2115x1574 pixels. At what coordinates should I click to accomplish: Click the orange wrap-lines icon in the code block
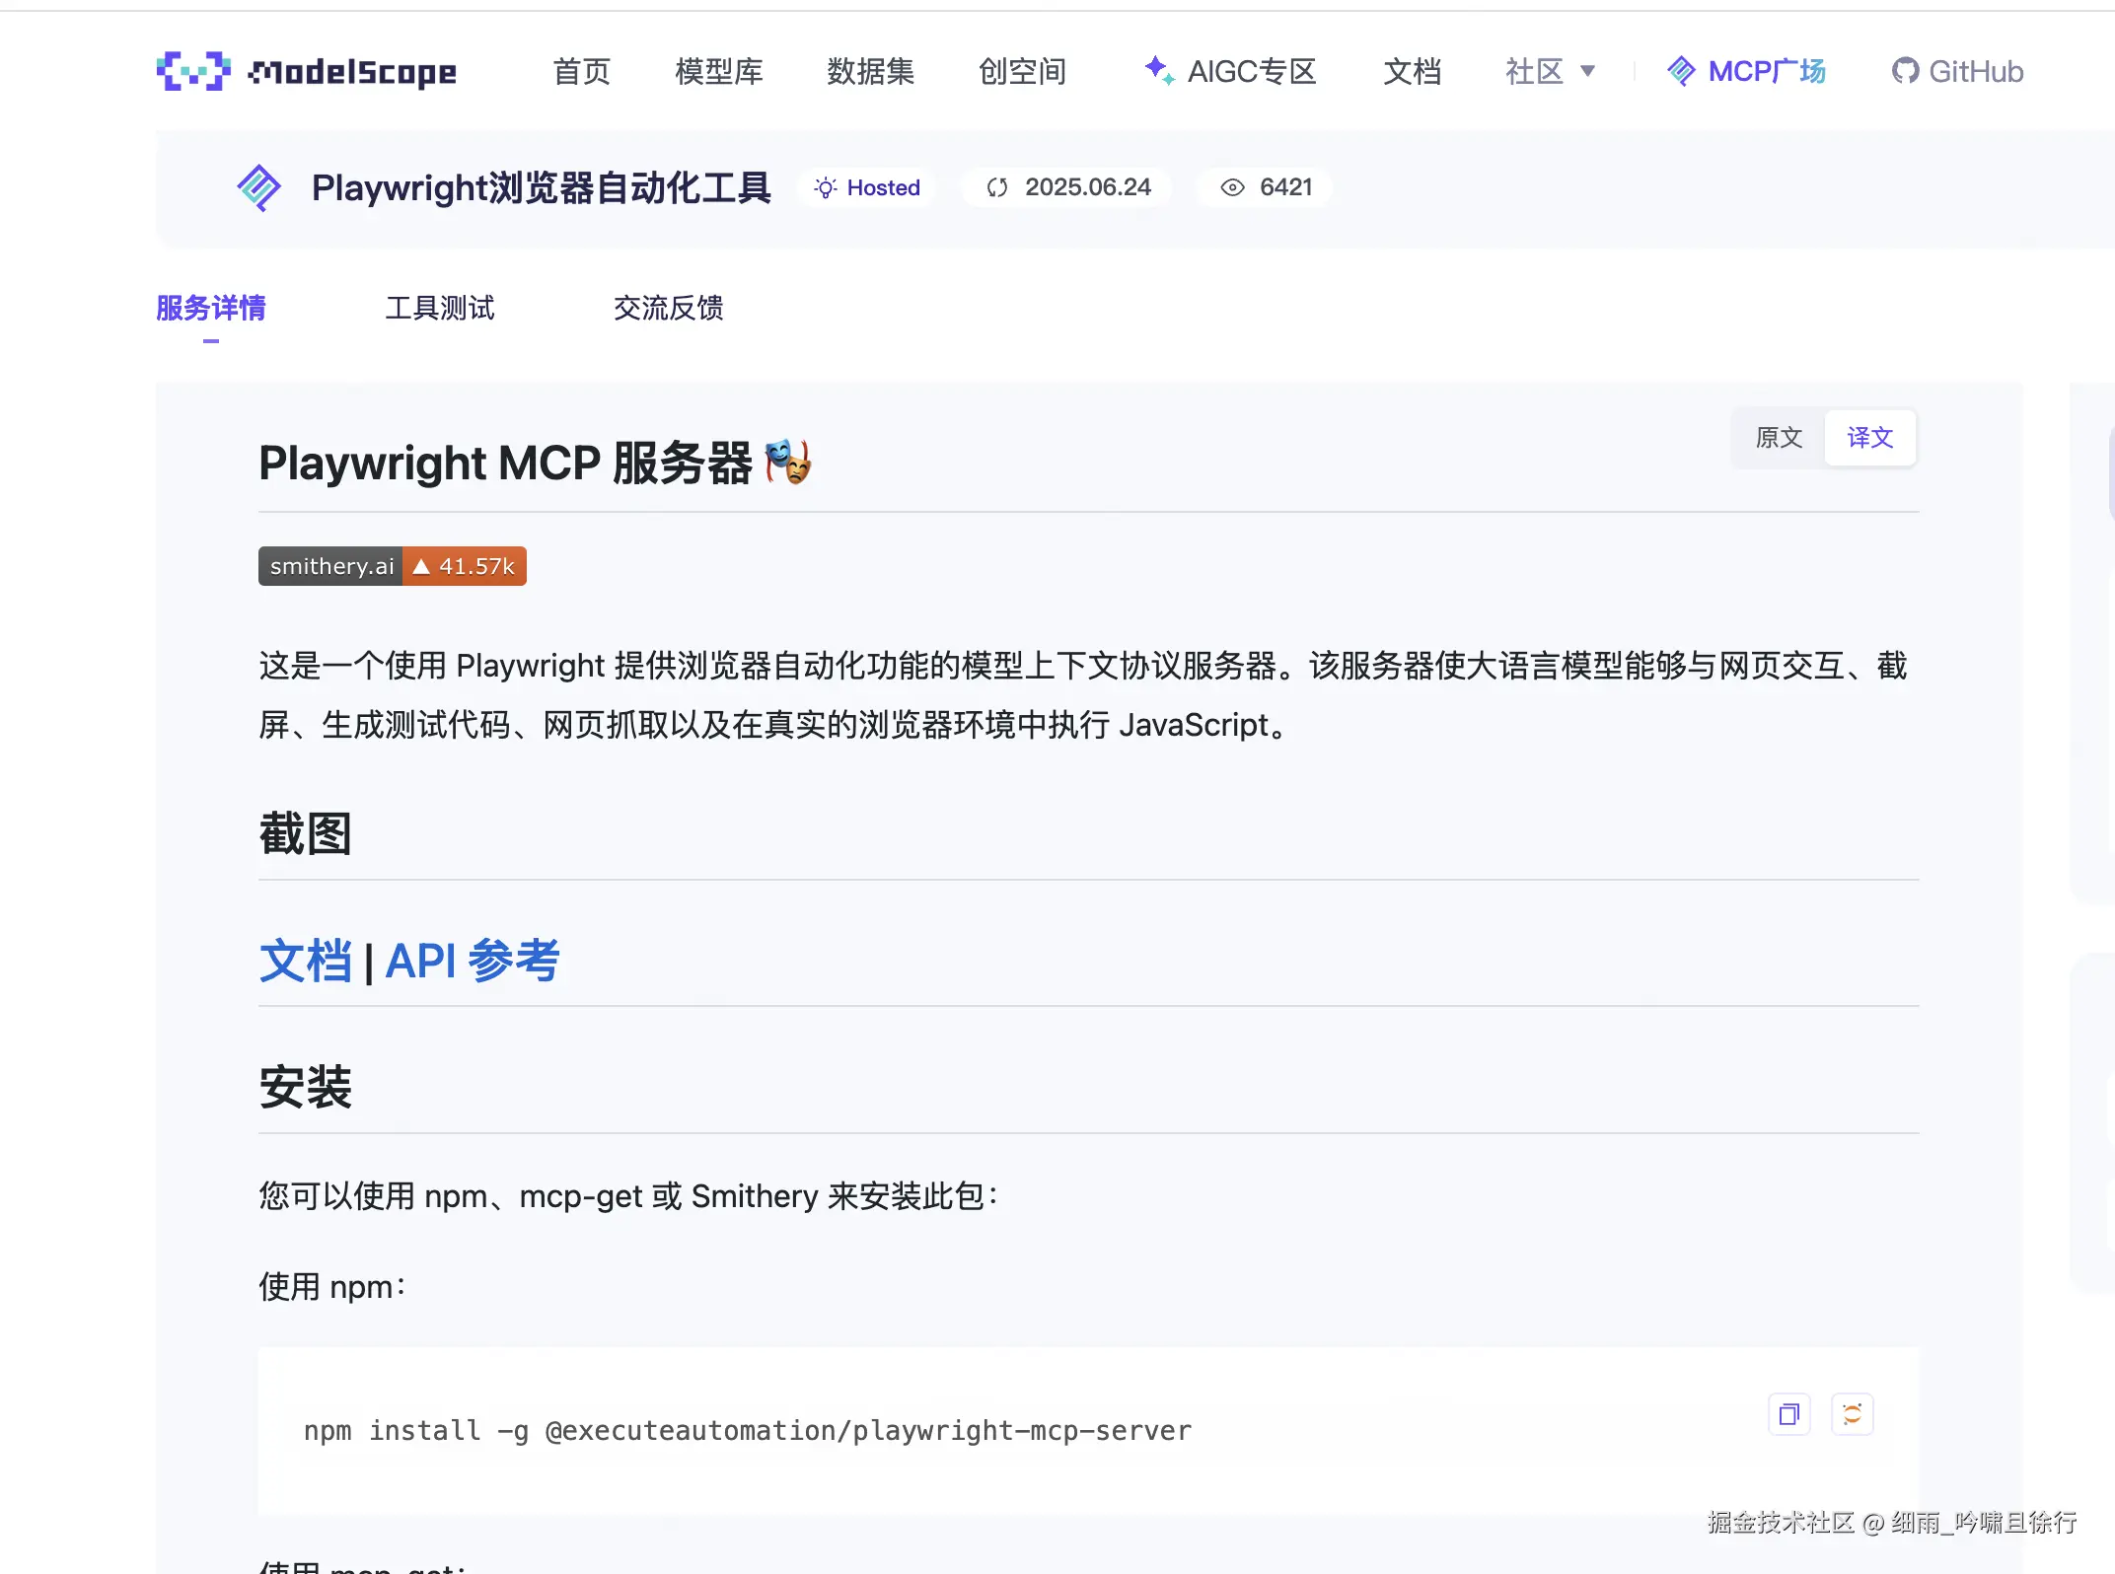click(1852, 1415)
